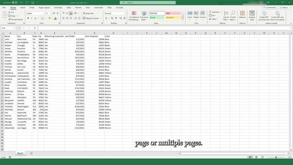Switch to the Data tab
The image size is (293, 165).
click(69, 7)
